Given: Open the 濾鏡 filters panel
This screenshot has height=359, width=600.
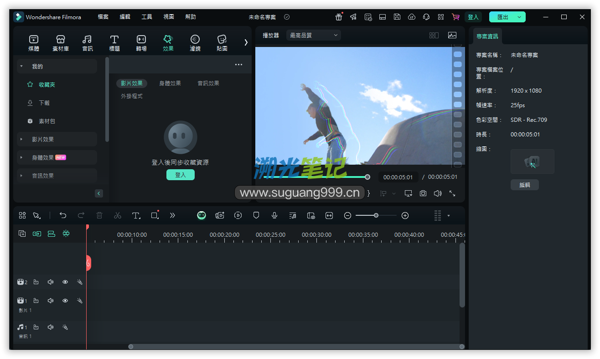Looking at the screenshot, I should tap(195, 43).
